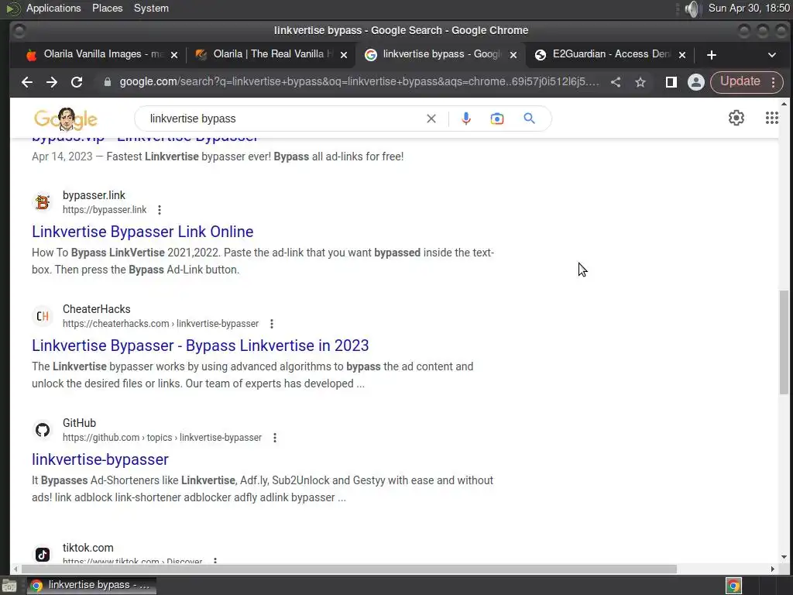793x595 pixels.
Task: Start voice search with microphone icon
Action: [x=465, y=119]
